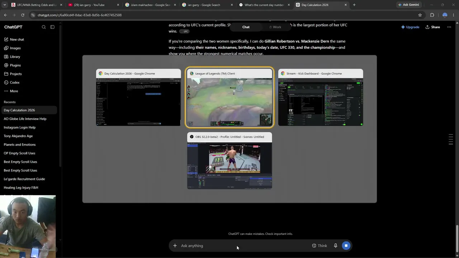Click the ChatGPT logo text in sidebar
This screenshot has width=459, height=258.
click(13, 27)
